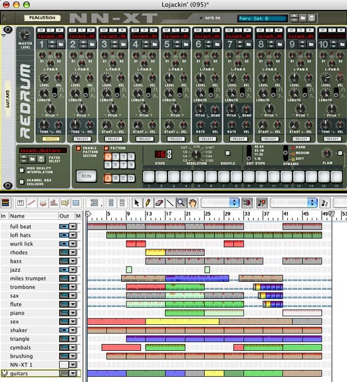Switch to arrange/edit view with stacked-bars icon
The image size is (347, 382).
point(5,203)
